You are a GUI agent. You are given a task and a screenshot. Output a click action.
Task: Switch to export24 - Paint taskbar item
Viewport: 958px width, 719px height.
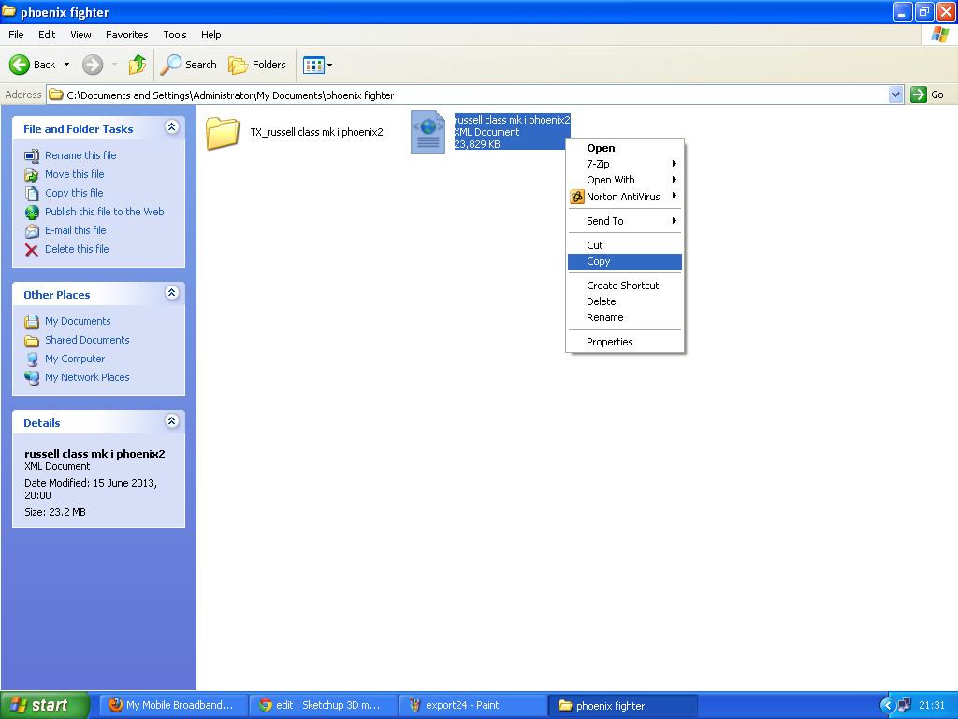[x=473, y=705]
